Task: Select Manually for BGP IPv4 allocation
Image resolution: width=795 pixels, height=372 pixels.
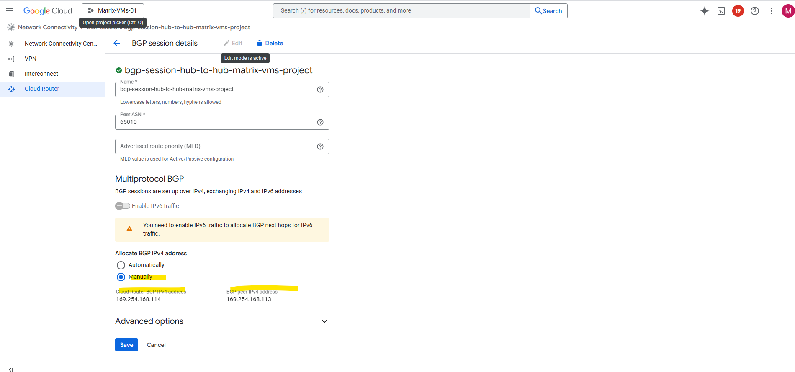Action: coord(121,277)
